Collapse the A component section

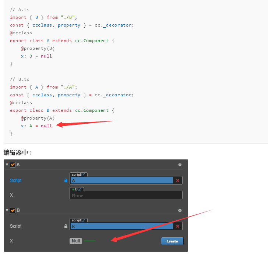(7, 165)
